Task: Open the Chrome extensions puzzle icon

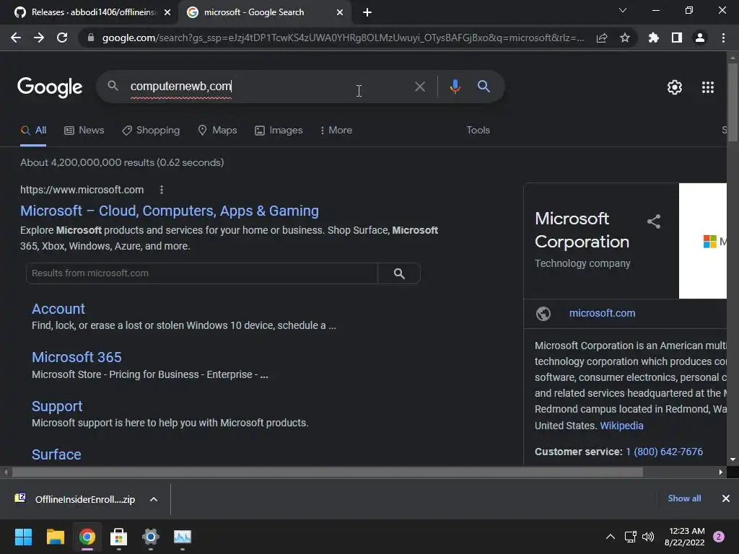Action: click(654, 38)
